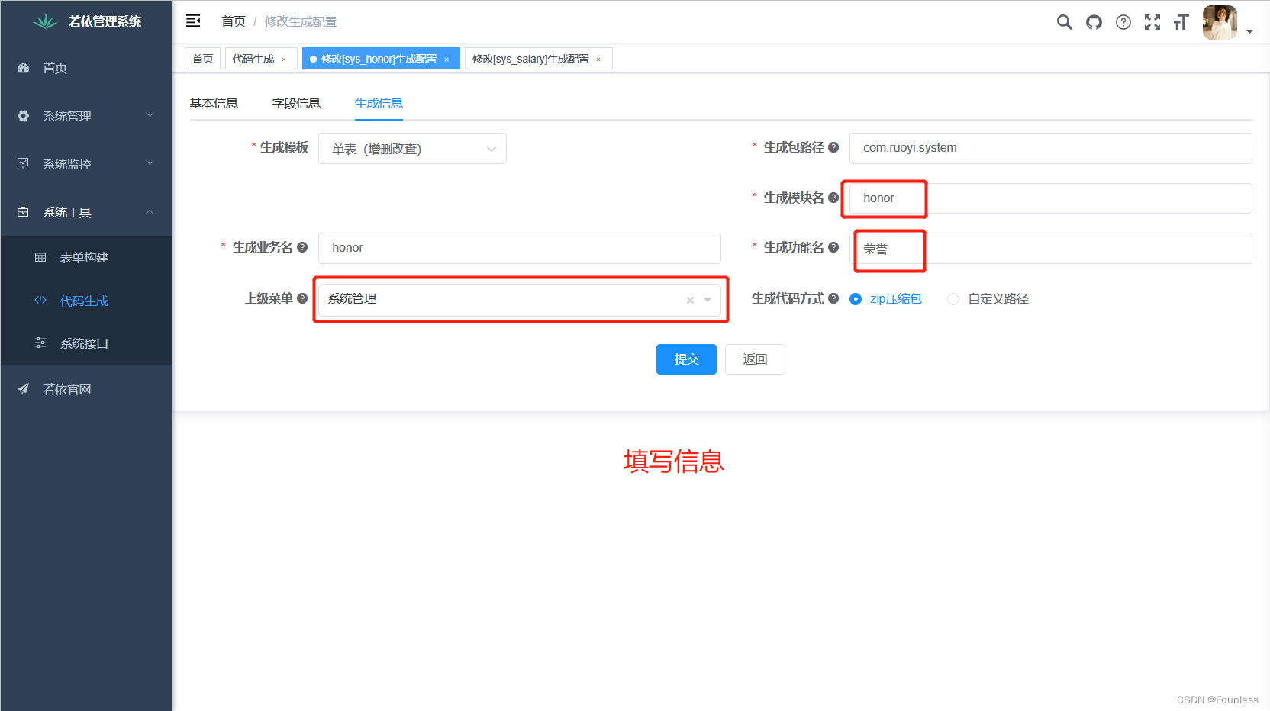Open the 生成模板 dropdown

point(412,149)
